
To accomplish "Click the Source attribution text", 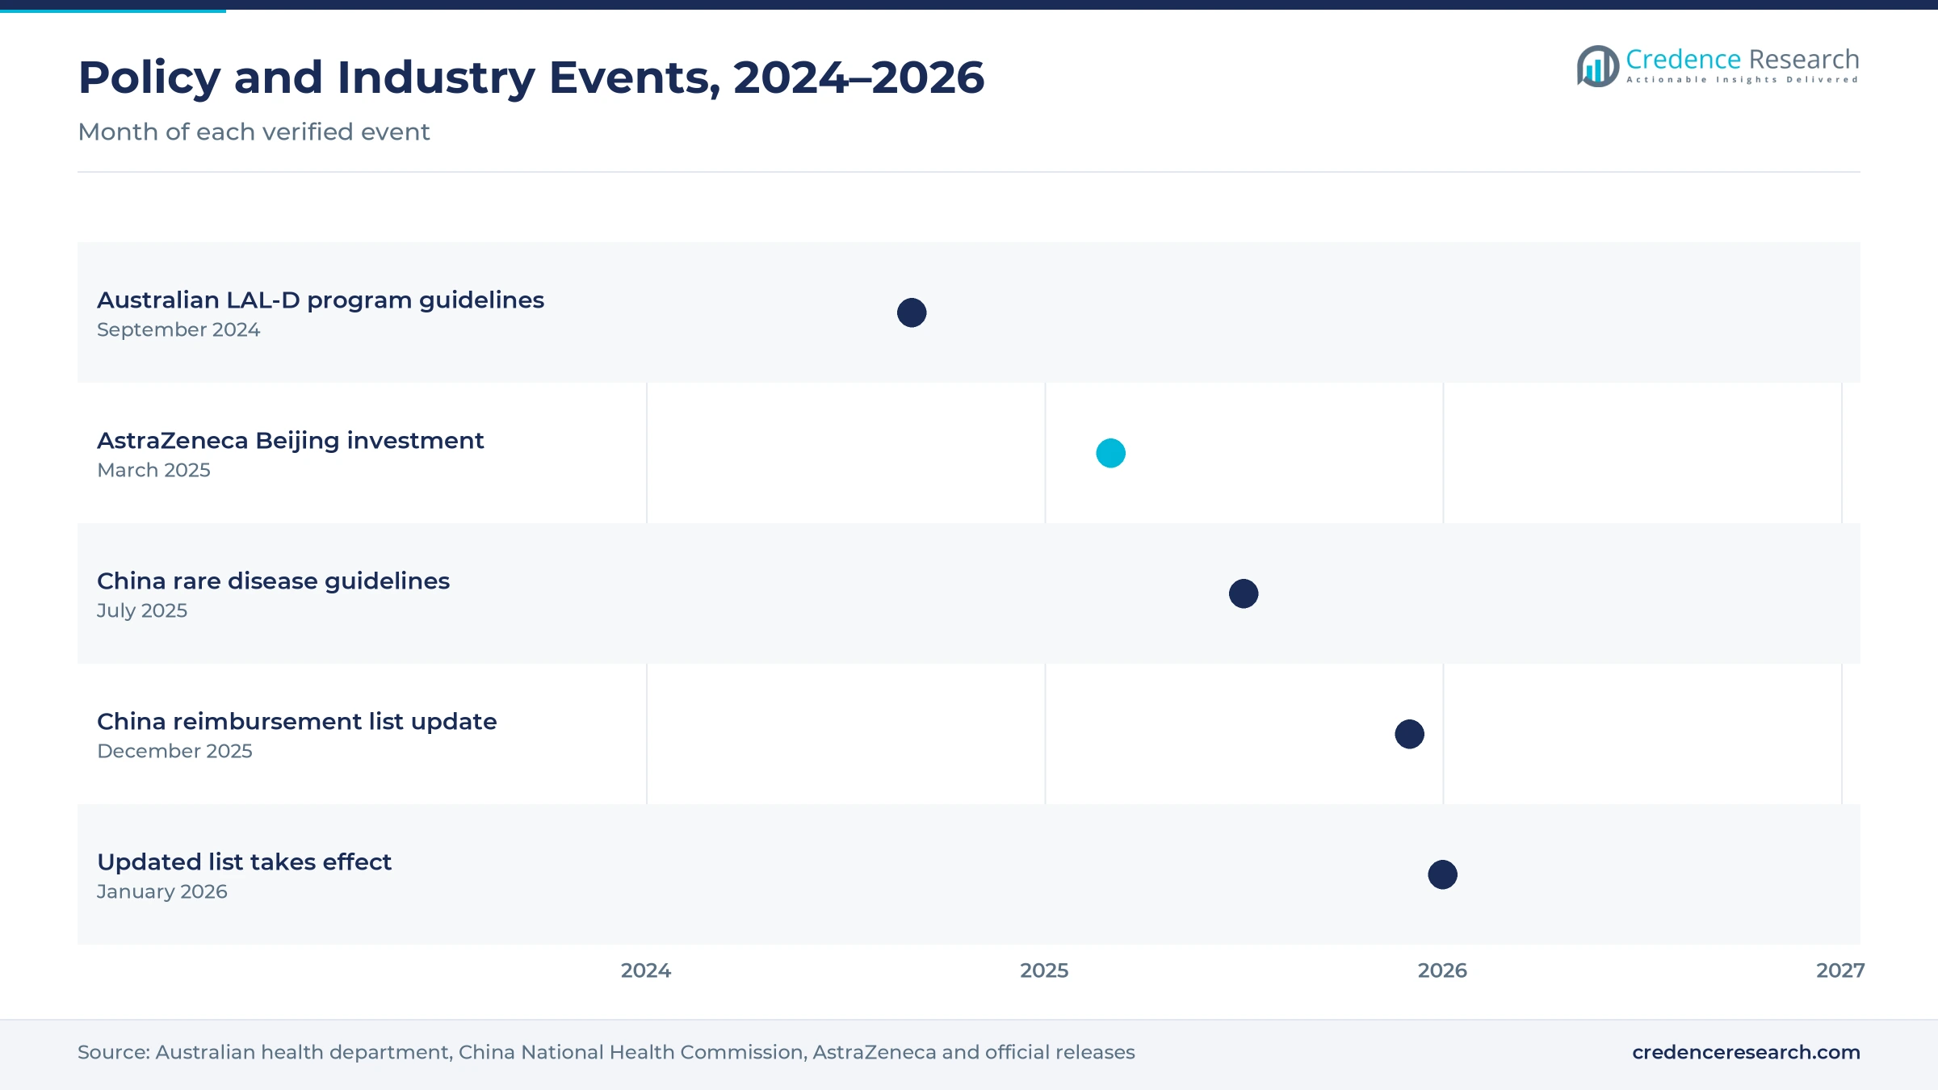I will tap(606, 1052).
